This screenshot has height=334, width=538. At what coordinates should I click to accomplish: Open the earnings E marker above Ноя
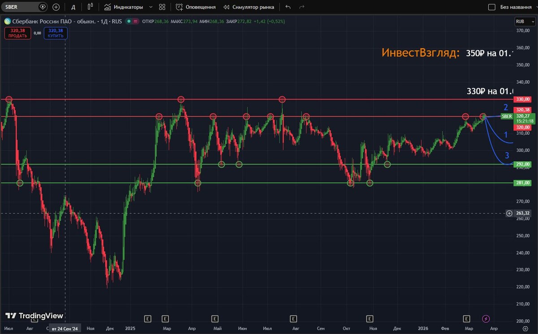coord(370,319)
